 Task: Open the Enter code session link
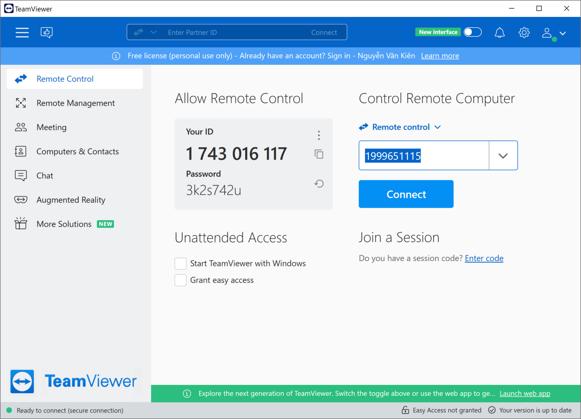pyautogui.click(x=484, y=258)
